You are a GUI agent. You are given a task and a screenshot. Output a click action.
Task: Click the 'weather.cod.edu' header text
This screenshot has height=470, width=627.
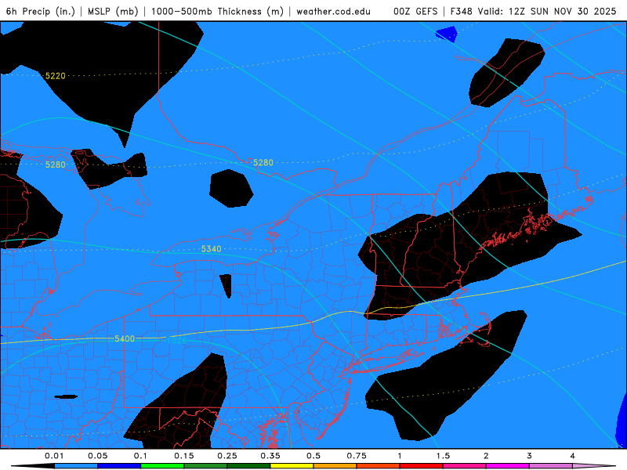pos(334,11)
